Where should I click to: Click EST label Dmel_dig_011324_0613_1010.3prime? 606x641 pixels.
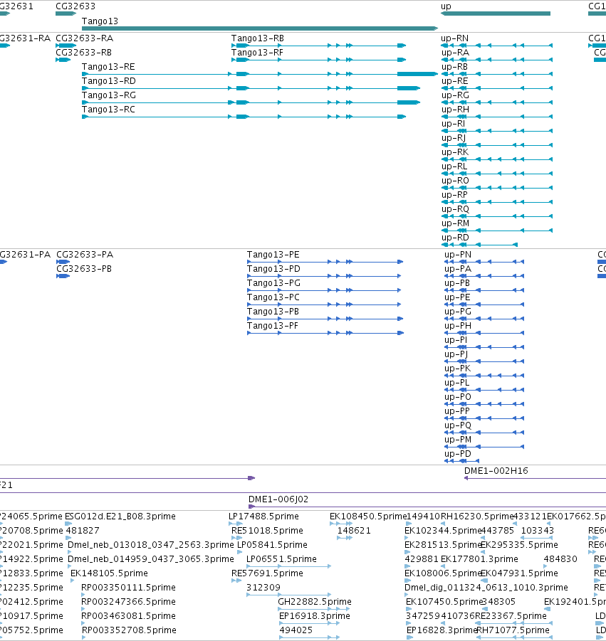pyautogui.click(x=486, y=588)
